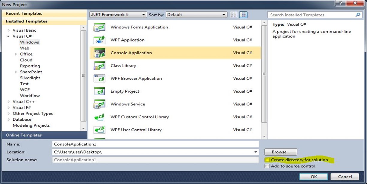367x184 pixels.
Task: Click the OK button
Action: [314, 177]
